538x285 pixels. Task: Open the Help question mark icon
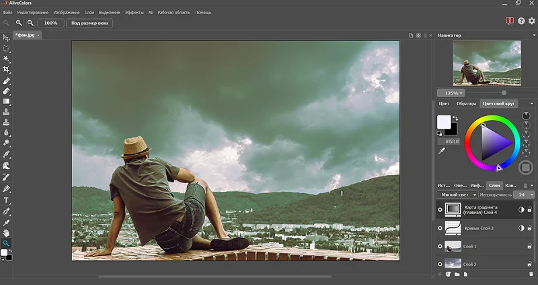coord(521,21)
